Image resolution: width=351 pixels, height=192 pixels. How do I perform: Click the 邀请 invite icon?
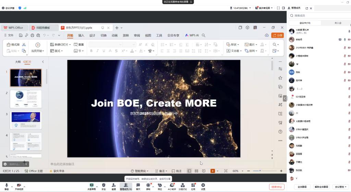(113, 185)
